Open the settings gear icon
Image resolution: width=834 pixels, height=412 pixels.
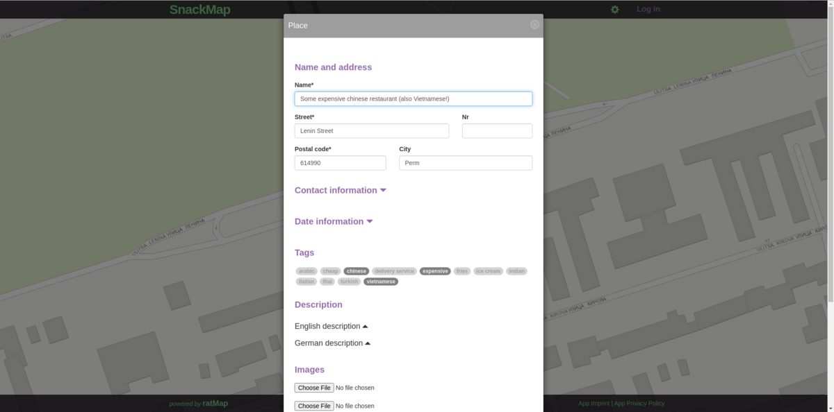(614, 9)
